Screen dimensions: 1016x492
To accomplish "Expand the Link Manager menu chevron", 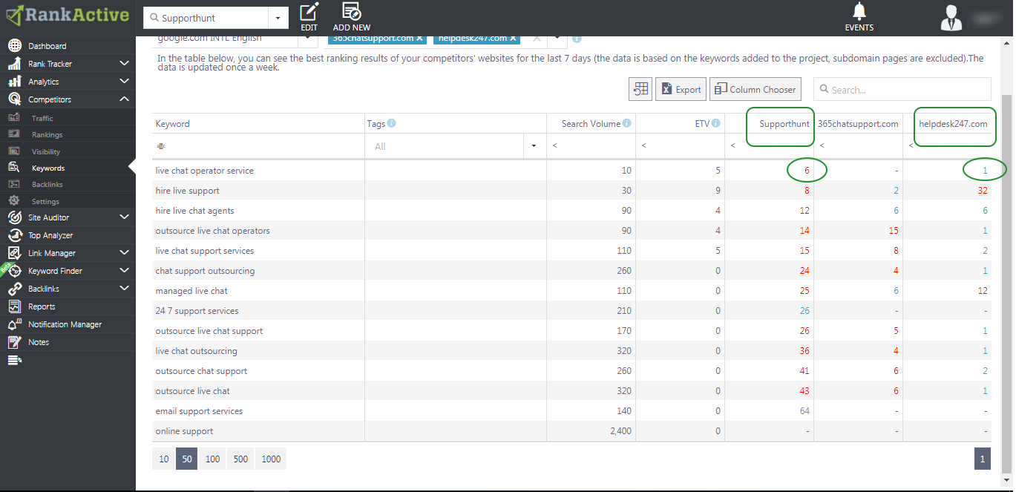I will tap(124, 253).
